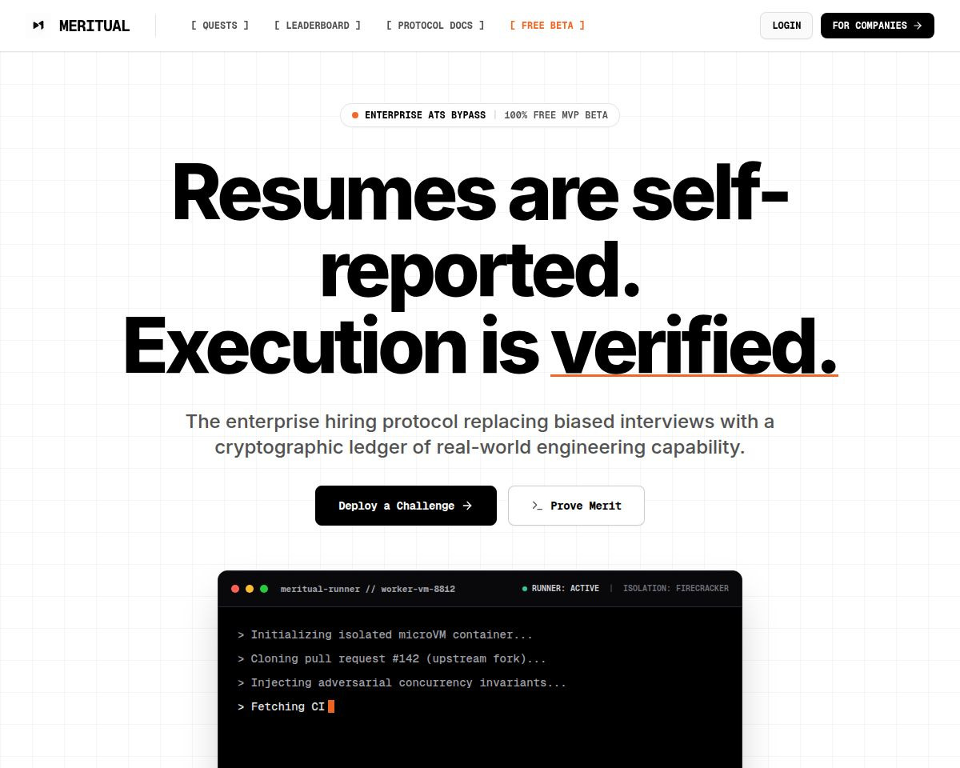960x768 pixels.
Task: Open the For Companies button
Action: 878,26
